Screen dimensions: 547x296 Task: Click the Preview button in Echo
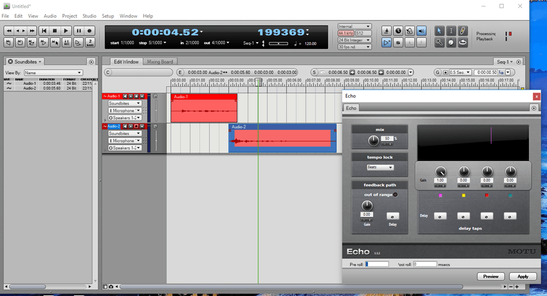pyautogui.click(x=490, y=276)
